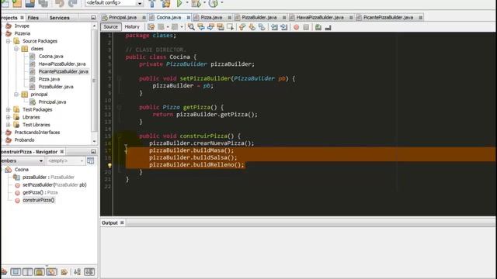
Task: Open the Files panel tab
Action: [x=33, y=18]
